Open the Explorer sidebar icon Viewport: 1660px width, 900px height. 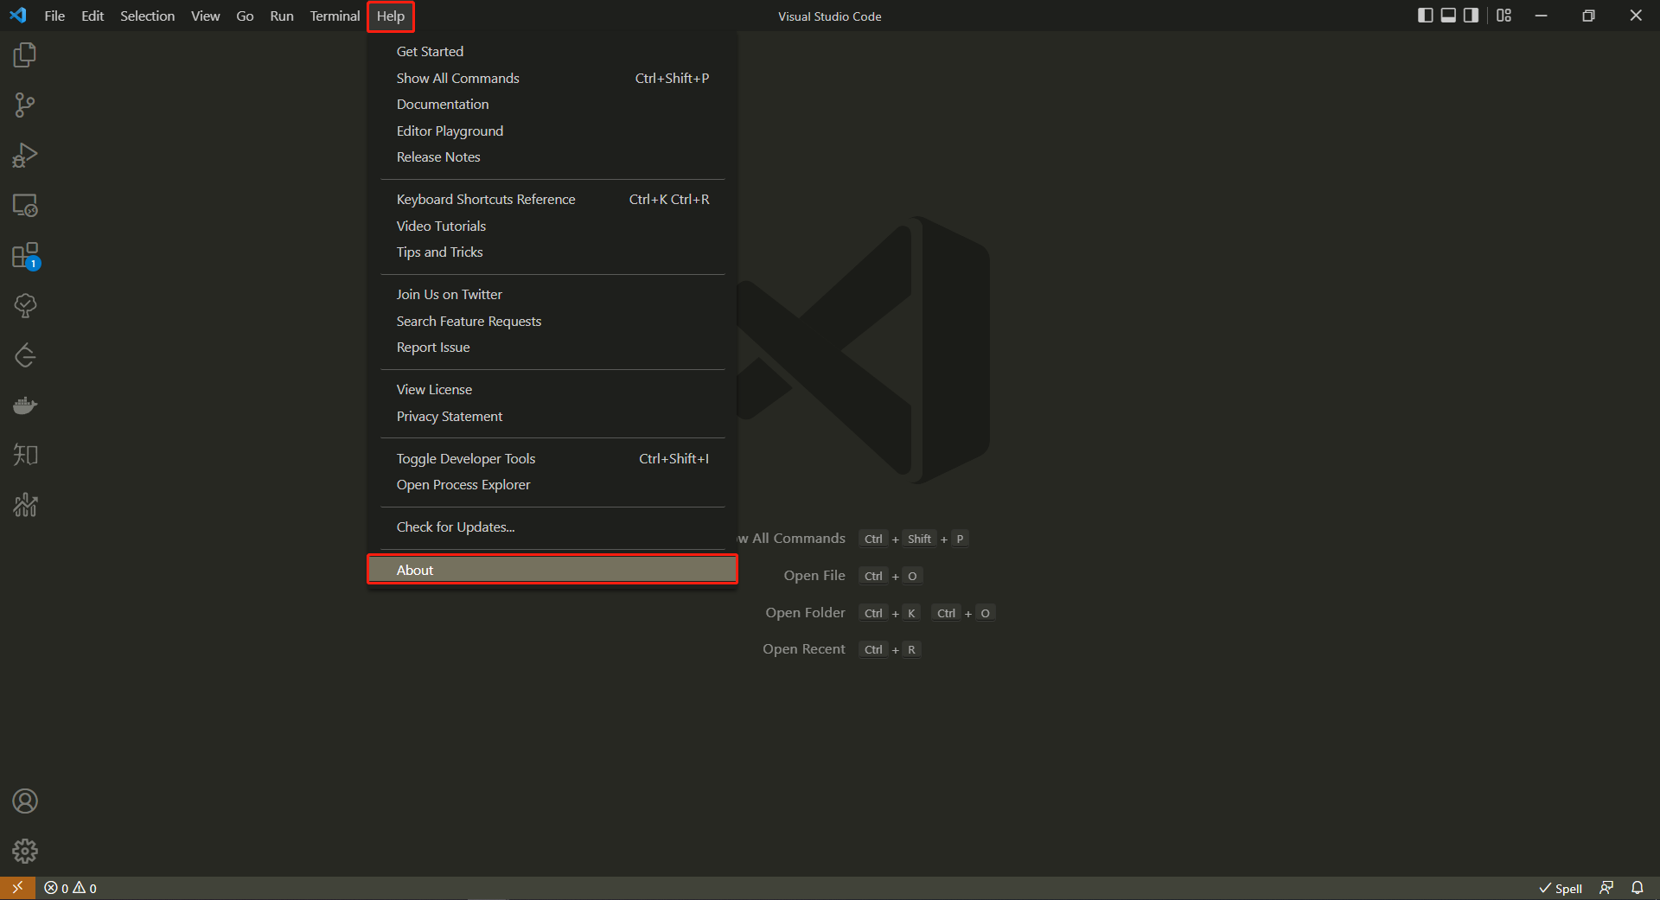pyautogui.click(x=25, y=54)
